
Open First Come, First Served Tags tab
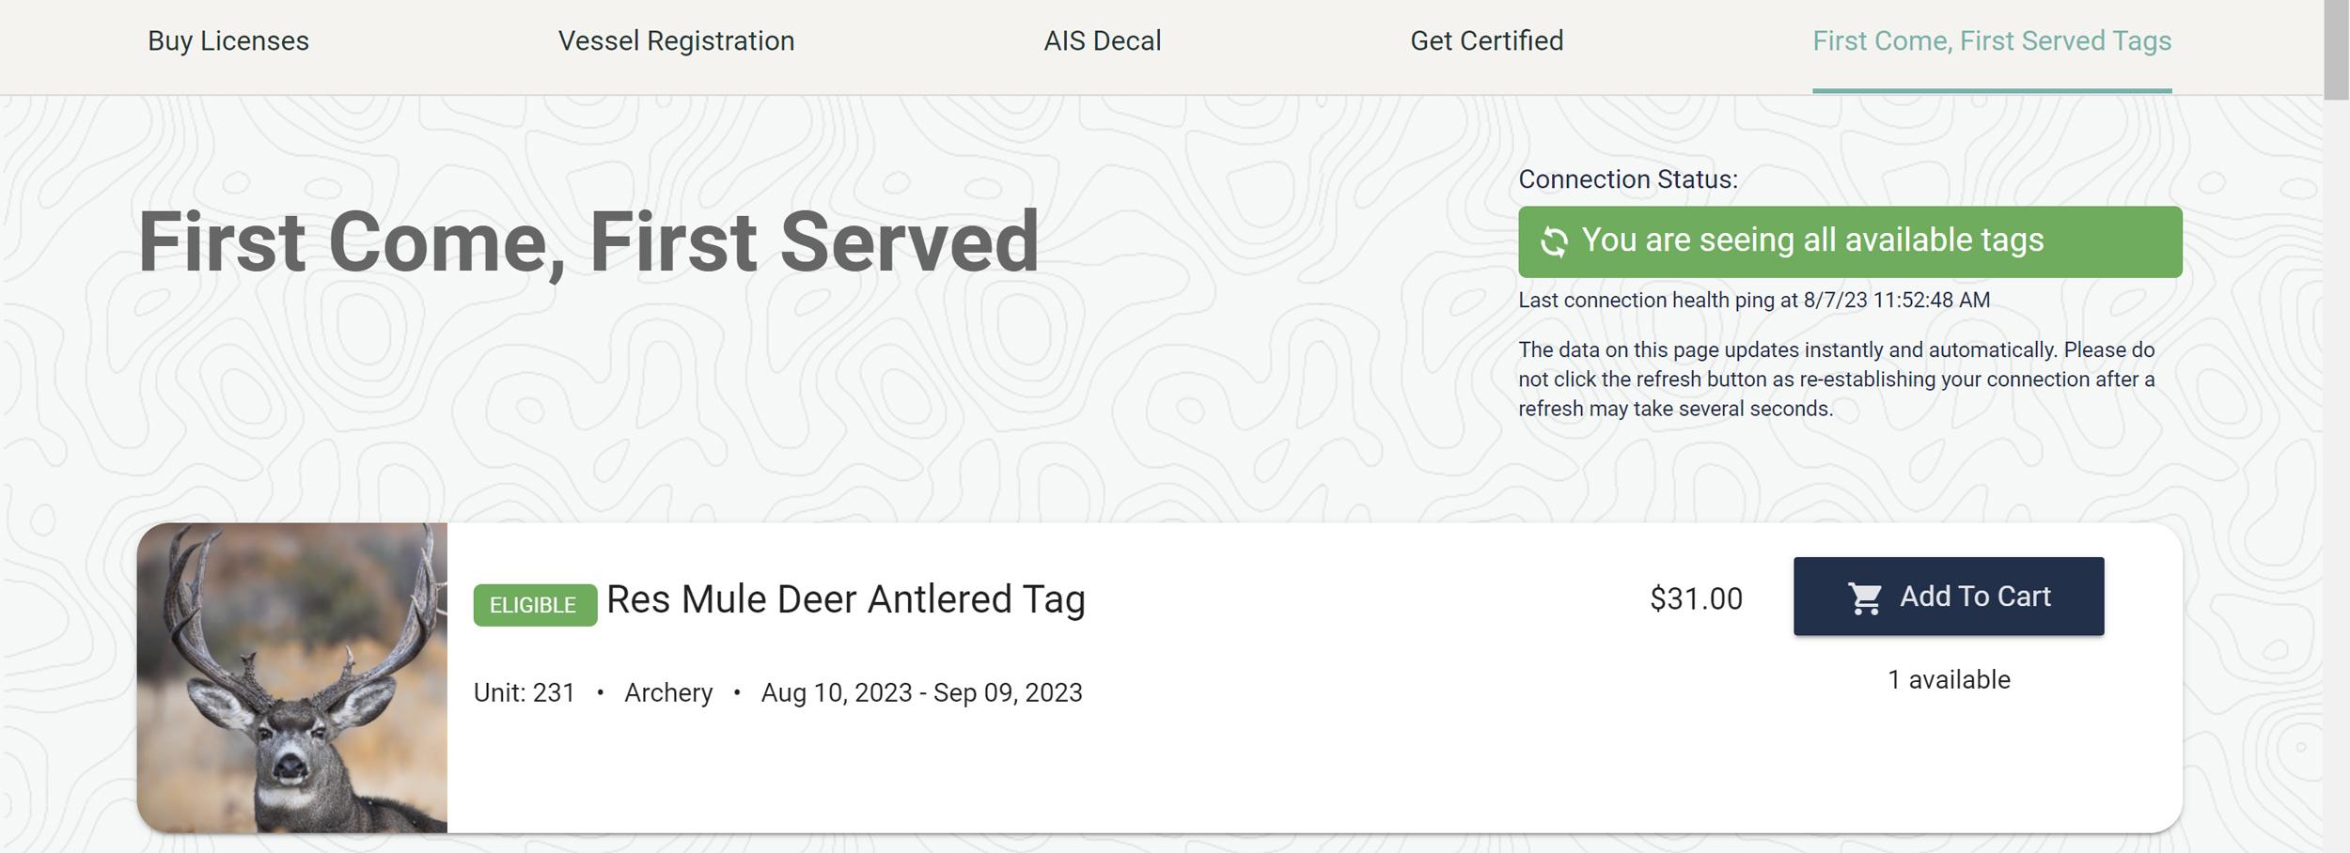tap(1992, 41)
